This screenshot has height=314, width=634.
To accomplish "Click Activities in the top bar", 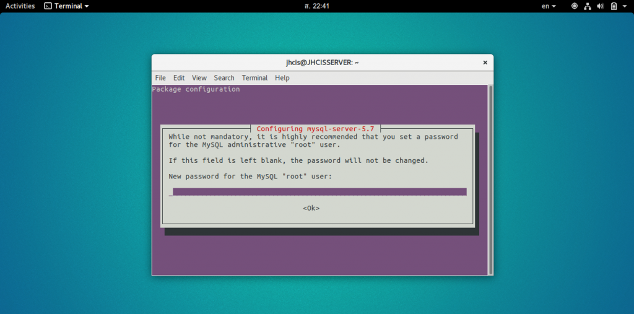I will (x=20, y=6).
